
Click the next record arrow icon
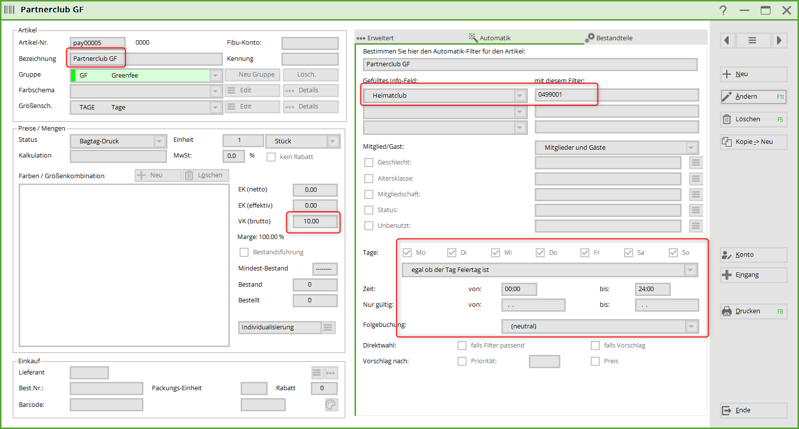(779, 40)
